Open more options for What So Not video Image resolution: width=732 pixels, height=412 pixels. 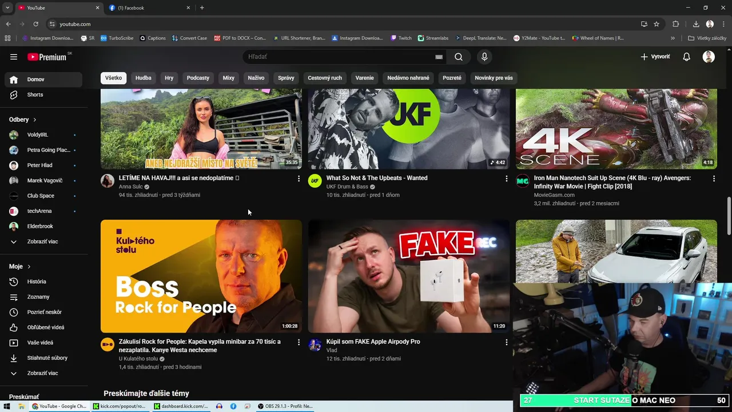tap(506, 179)
